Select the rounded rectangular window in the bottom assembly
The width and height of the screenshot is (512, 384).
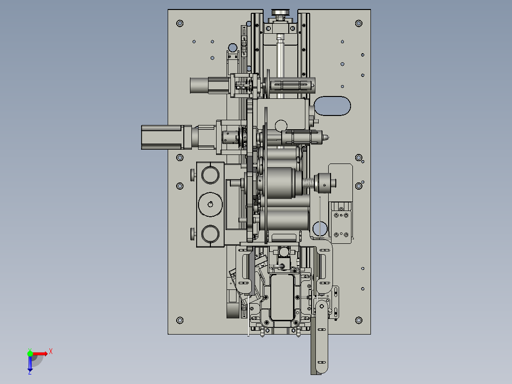pyautogui.click(x=283, y=298)
